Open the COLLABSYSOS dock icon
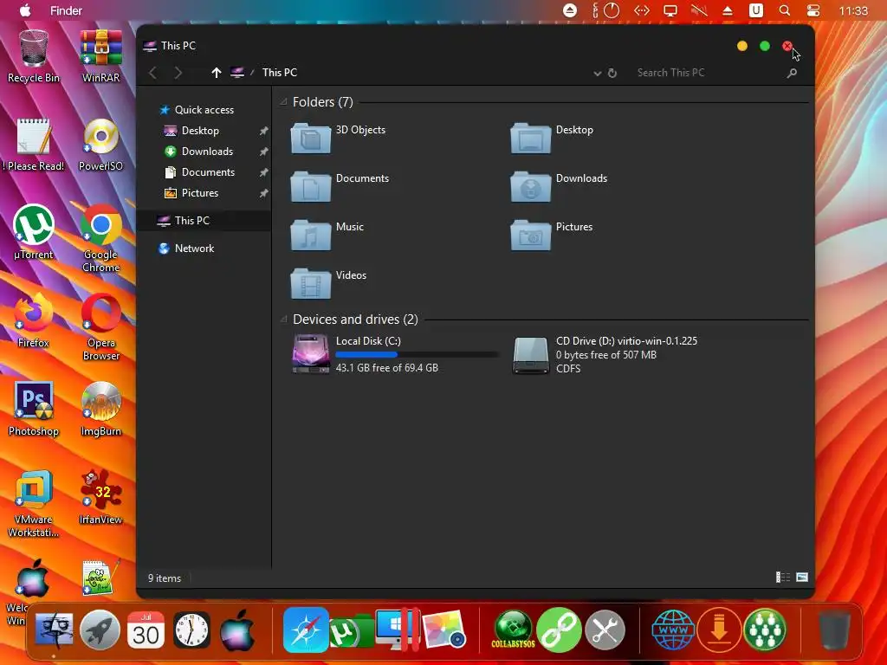The image size is (887, 665). (513, 629)
